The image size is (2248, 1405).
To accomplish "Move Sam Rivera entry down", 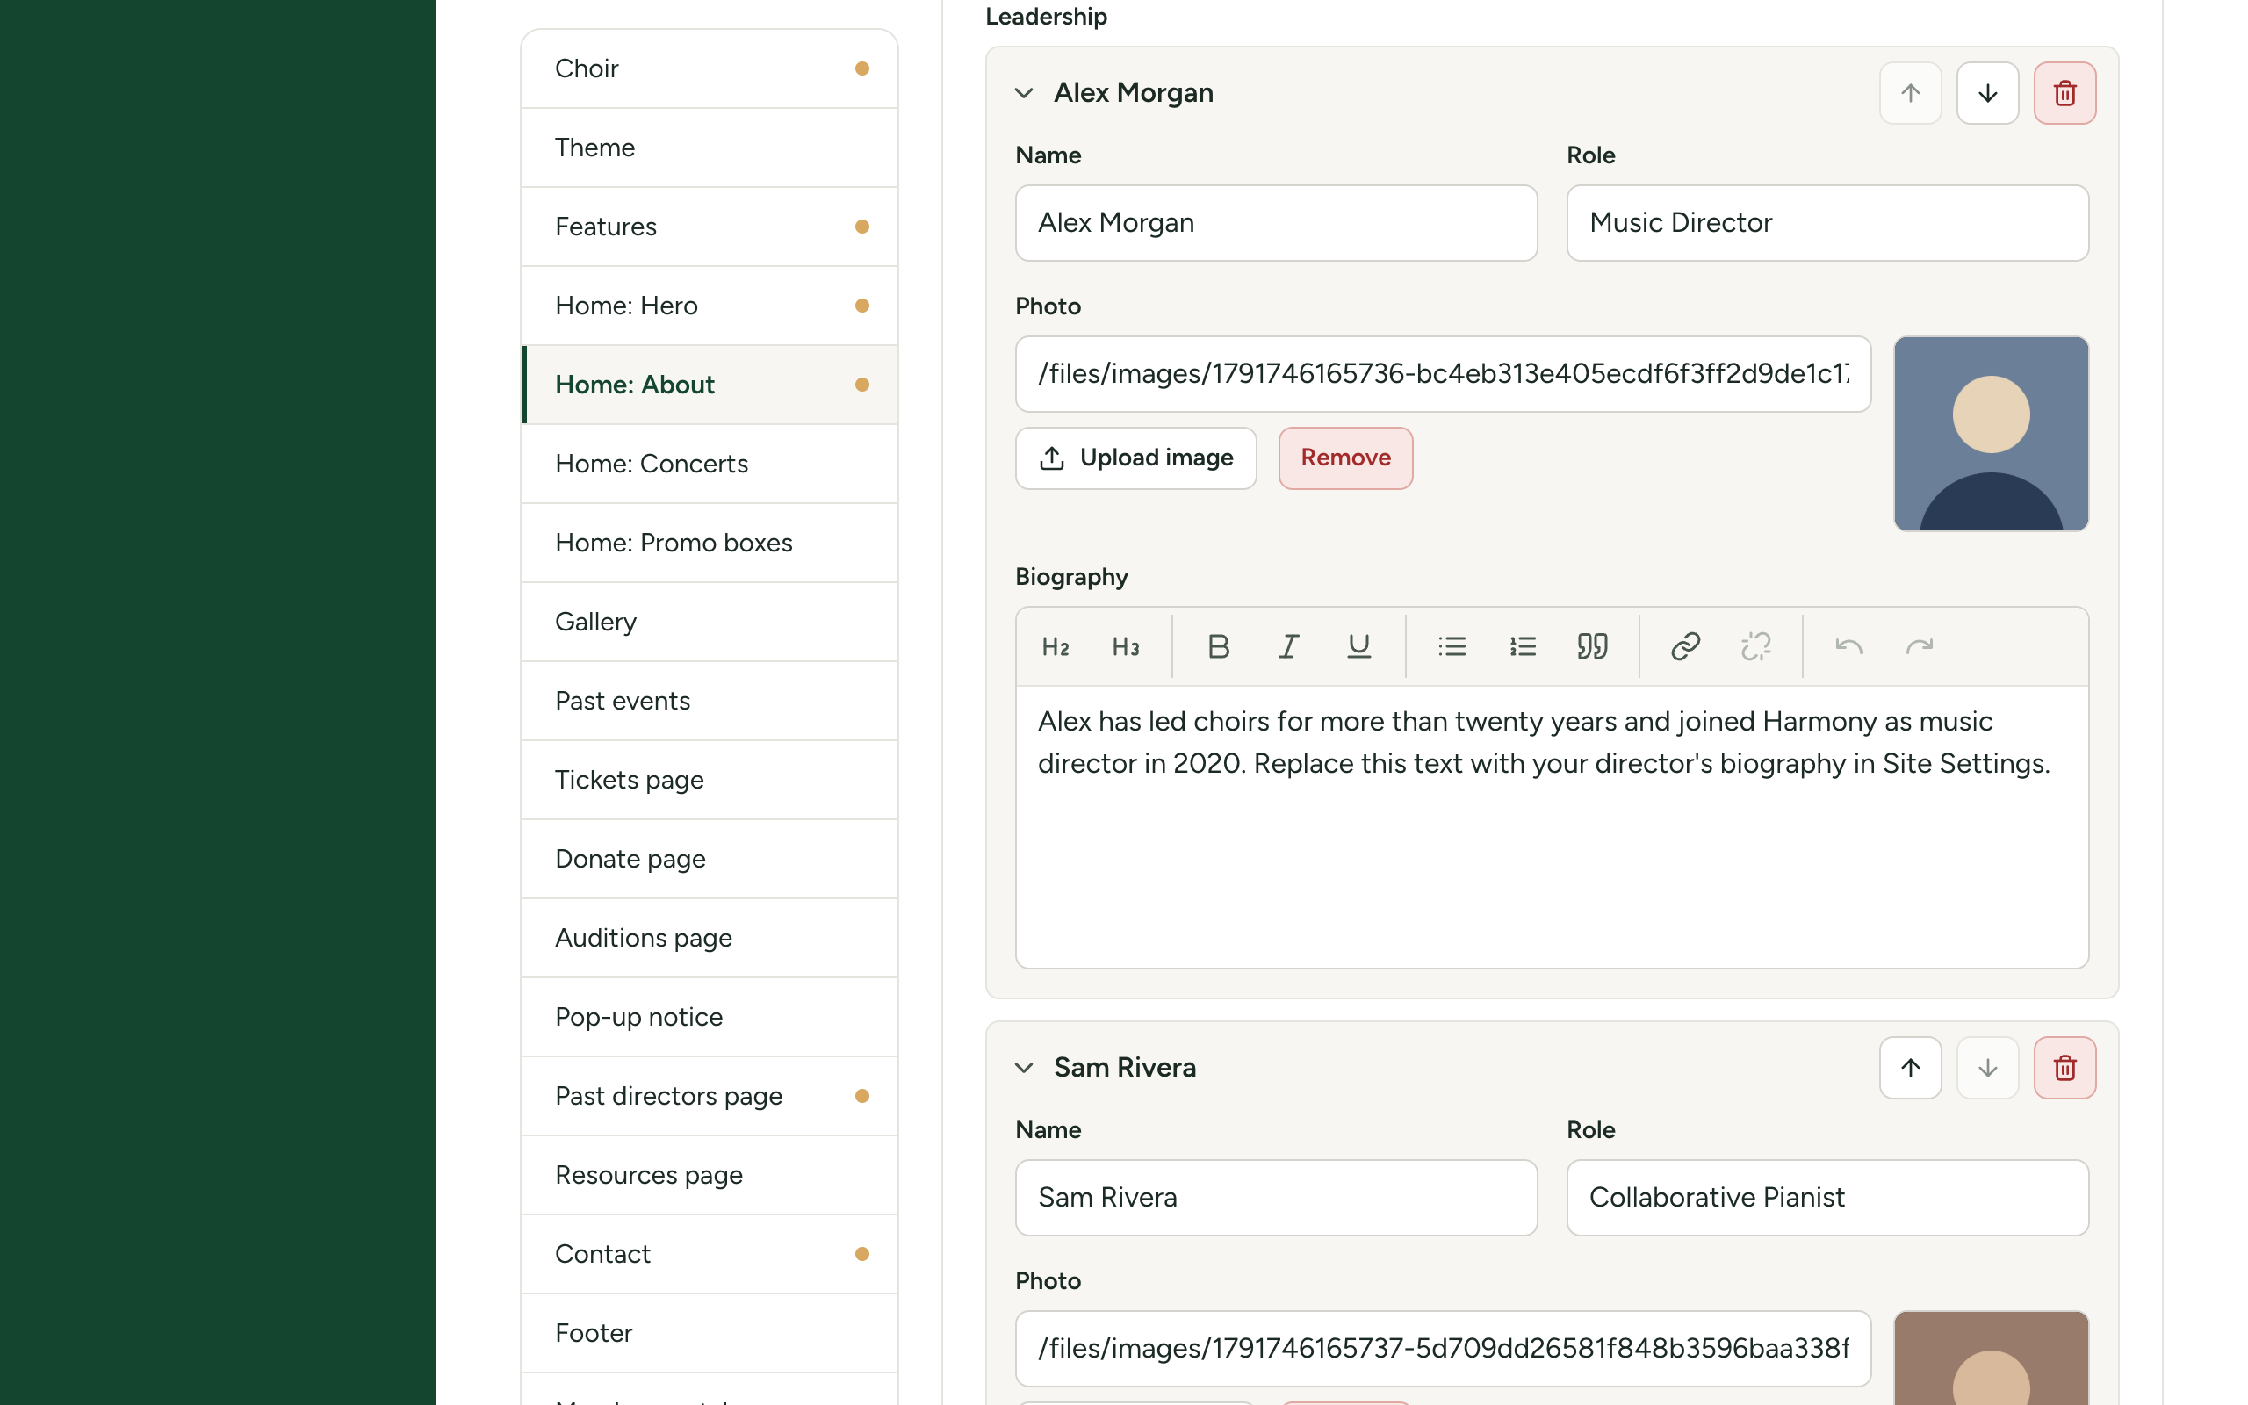I will pyautogui.click(x=1988, y=1068).
